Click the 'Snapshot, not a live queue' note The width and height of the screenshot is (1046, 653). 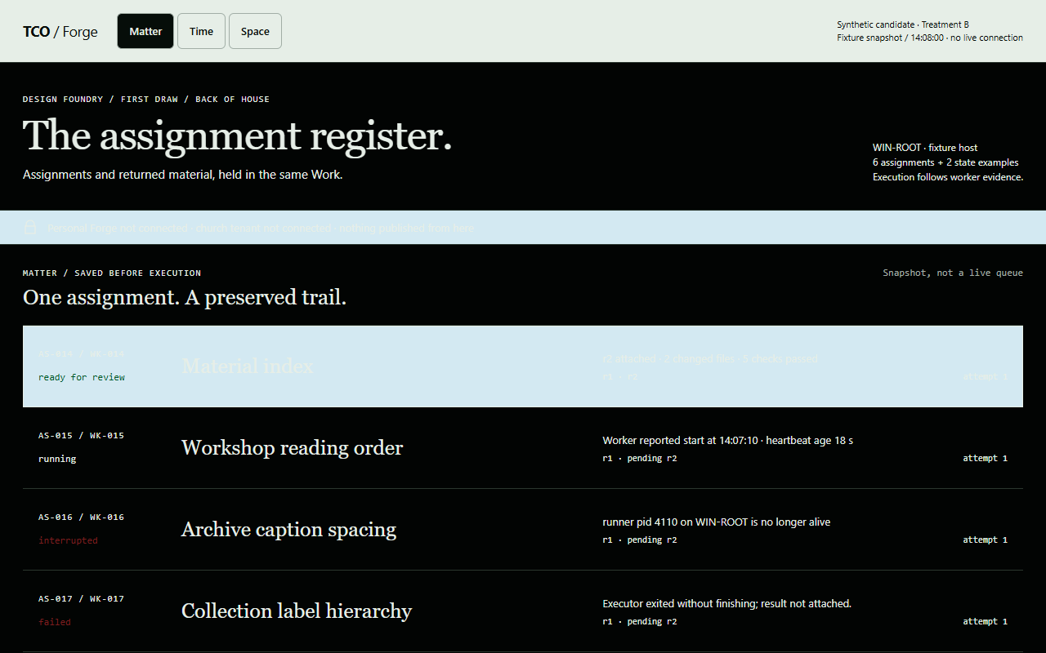[x=953, y=273]
